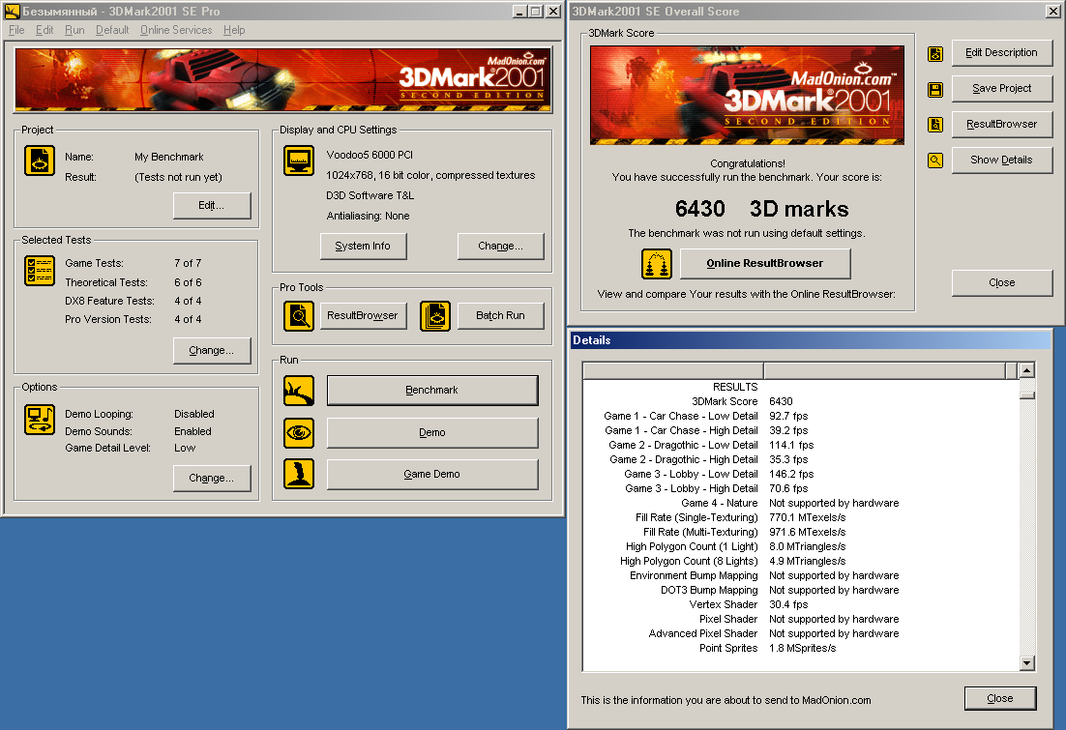Click Change... in Display and CPU Settings

500,246
